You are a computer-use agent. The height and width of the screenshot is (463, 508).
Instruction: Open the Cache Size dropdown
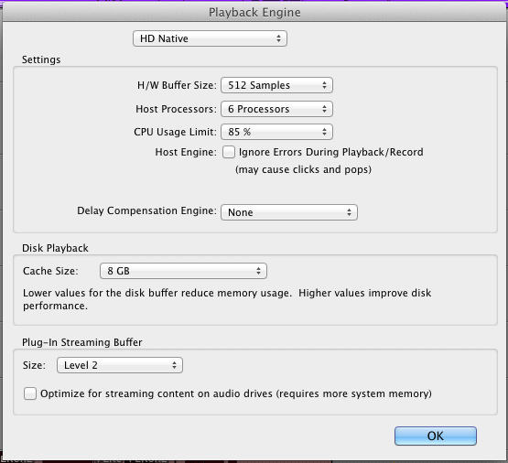[x=183, y=271]
